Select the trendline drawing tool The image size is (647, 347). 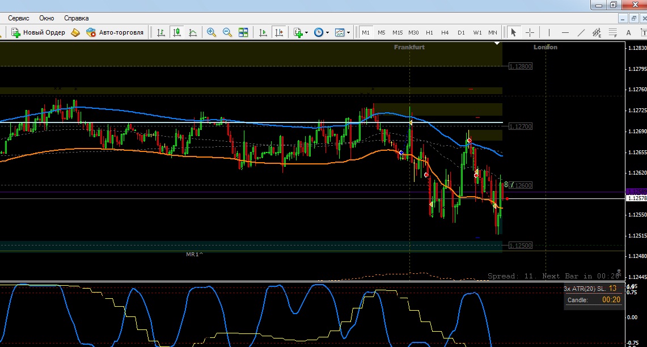[x=581, y=32]
